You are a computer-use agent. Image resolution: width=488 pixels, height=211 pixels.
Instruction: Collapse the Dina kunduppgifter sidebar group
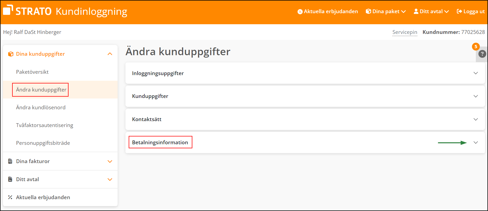pyautogui.click(x=110, y=54)
